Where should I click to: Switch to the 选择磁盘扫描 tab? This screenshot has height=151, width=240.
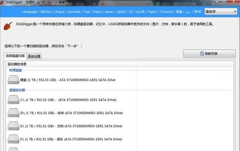point(15,56)
